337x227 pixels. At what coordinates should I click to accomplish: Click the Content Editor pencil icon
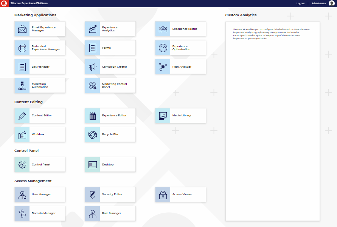click(x=22, y=116)
